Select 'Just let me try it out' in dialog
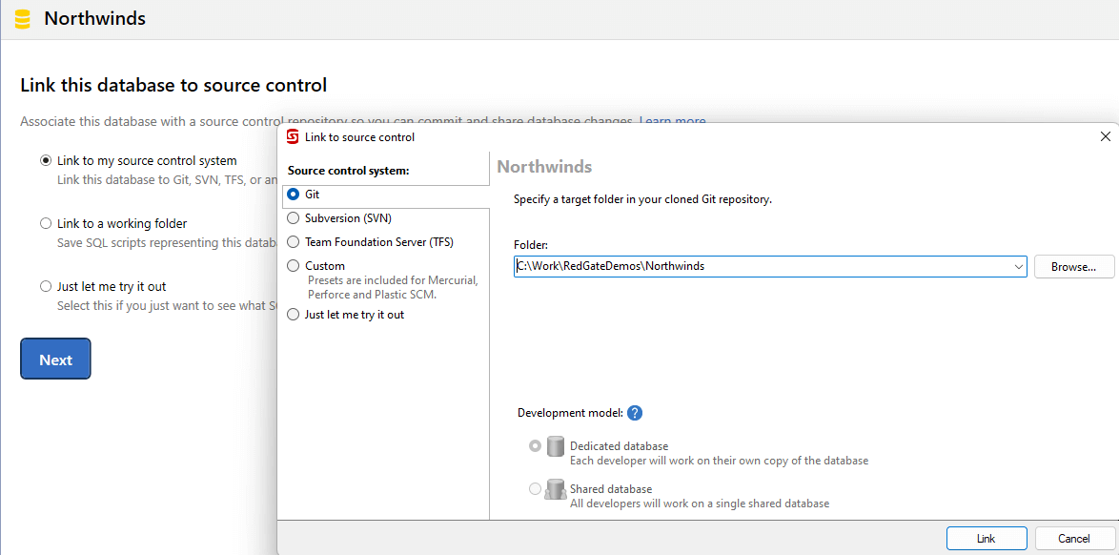This screenshot has height=555, width=1119. point(294,315)
